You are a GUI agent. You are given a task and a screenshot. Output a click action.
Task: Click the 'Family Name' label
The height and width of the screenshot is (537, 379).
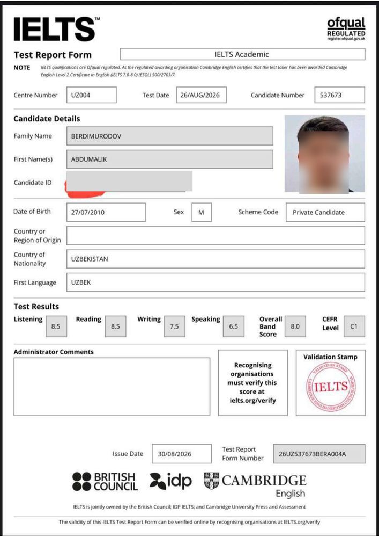coord(33,136)
